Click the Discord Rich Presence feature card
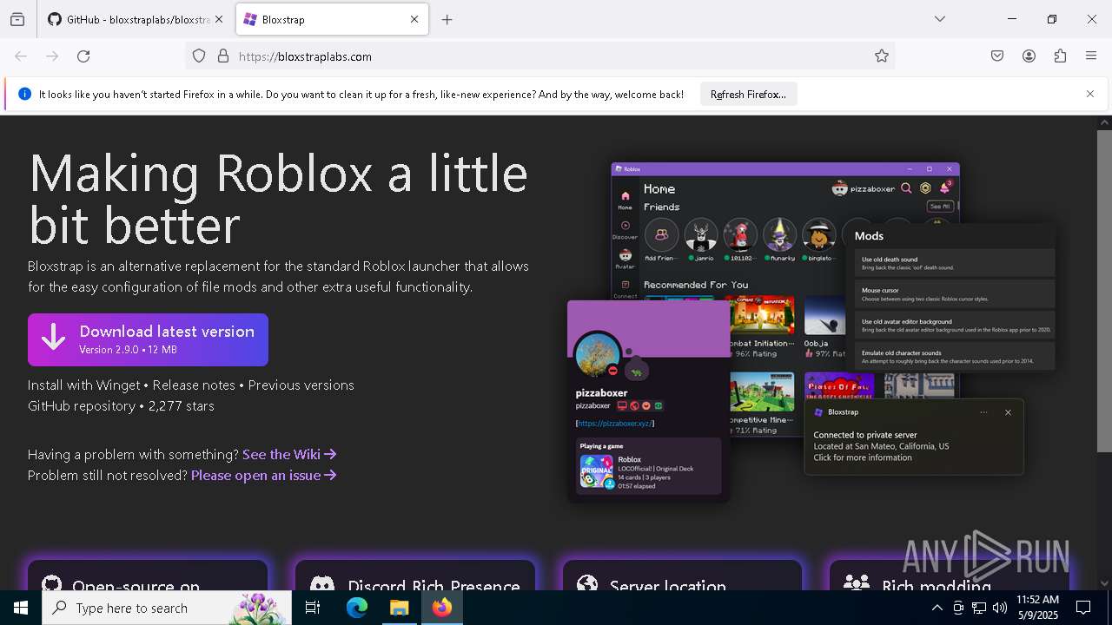 click(x=415, y=576)
